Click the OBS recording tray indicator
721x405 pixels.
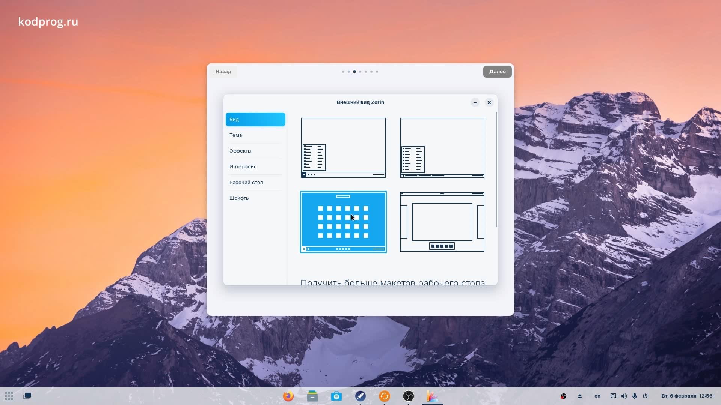(x=563, y=396)
